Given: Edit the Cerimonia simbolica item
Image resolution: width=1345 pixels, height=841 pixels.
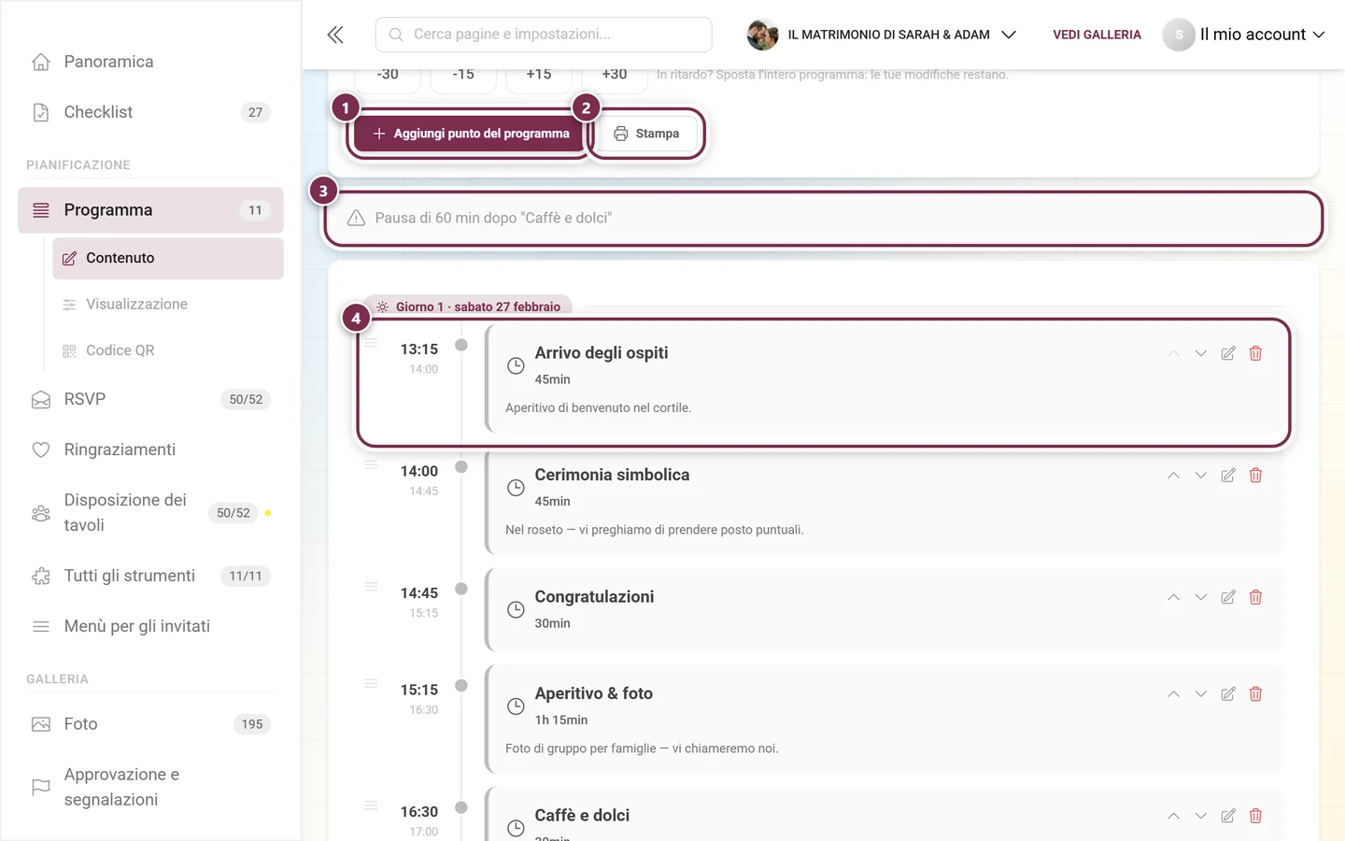Looking at the screenshot, I should click(x=1228, y=476).
